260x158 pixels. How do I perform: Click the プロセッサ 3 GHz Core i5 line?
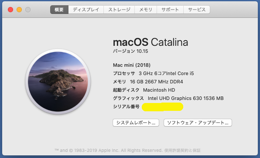(x=154, y=73)
